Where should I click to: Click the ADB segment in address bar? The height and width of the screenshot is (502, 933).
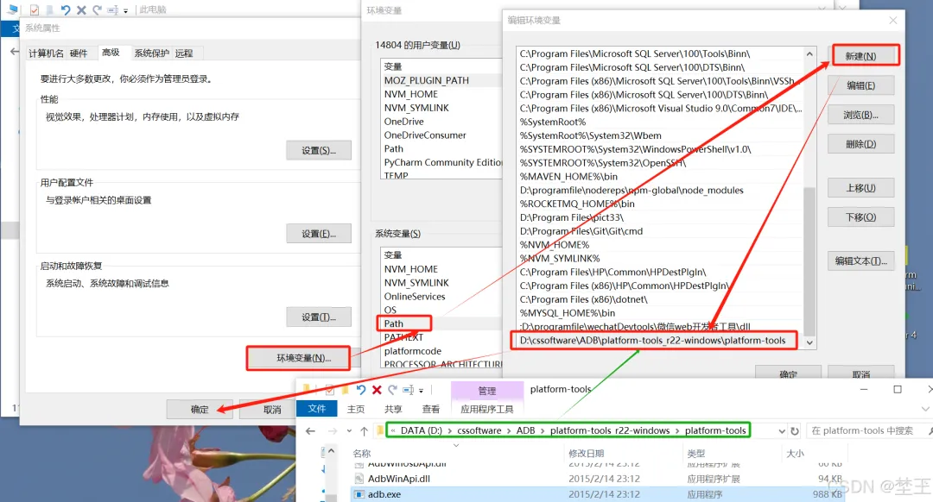[x=525, y=430]
